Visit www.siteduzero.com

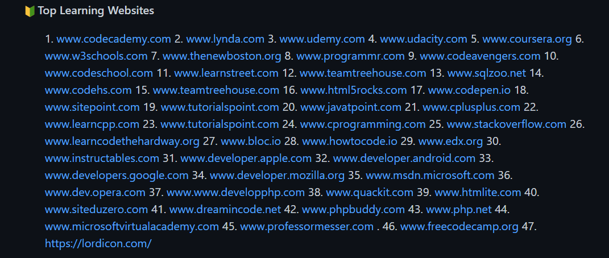pos(96,210)
